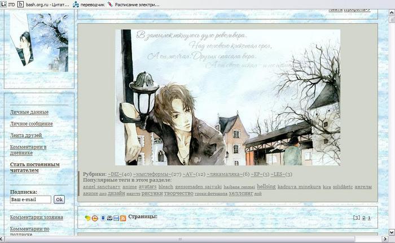Select the gensomaden saiyuki tag
395x243 pixels.
pyautogui.click(x=198, y=187)
